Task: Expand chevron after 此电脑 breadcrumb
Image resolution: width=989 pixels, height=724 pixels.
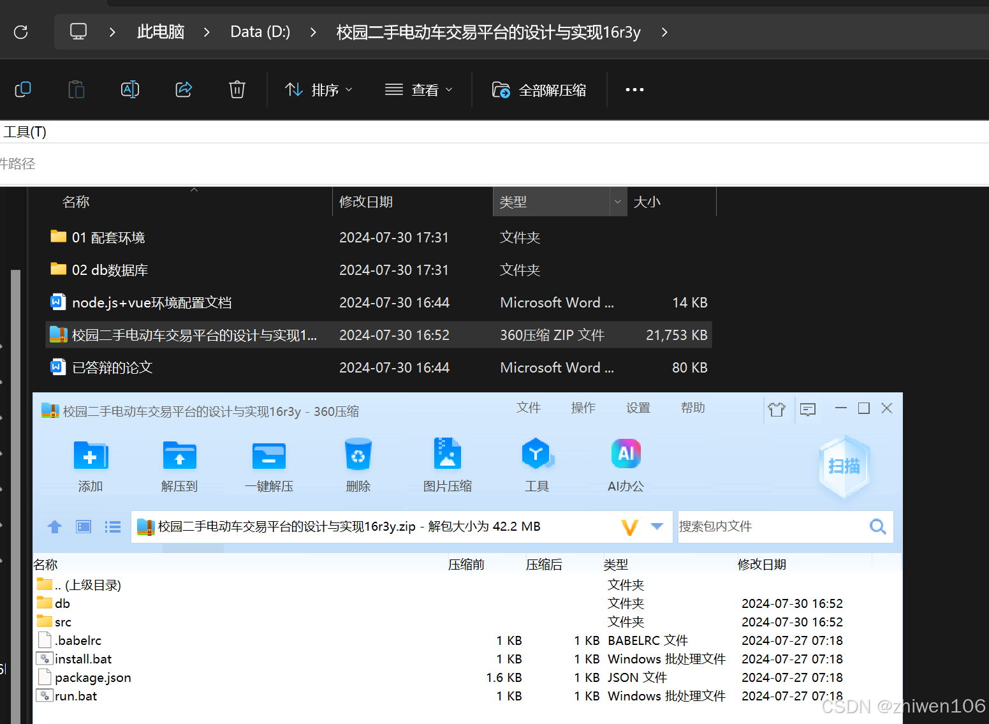Action: click(x=207, y=32)
